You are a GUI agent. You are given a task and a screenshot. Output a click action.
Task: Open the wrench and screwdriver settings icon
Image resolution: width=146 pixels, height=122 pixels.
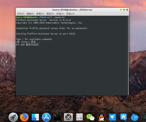click(x=68, y=117)
